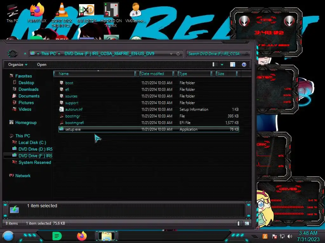Open the VM0Technic desktop shortcut
This screenshot has width=325, height=243.
pos(136,13)
